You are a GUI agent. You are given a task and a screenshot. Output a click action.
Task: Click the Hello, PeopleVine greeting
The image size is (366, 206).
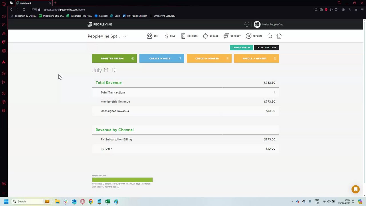tap(273, 24)
